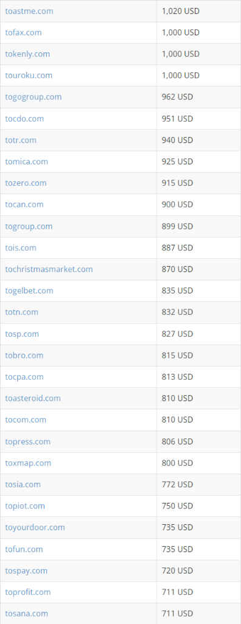The width and height of the screenshot is (241, 624).
Task: Click the tofax.com link
Action: [24, 33]
